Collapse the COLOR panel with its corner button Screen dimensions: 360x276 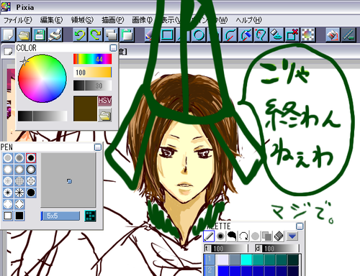[x=113, y=48]
